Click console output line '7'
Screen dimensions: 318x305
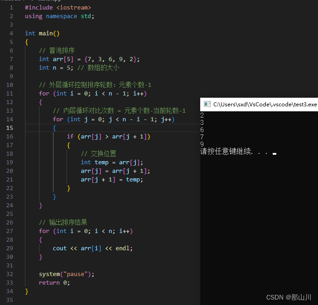coord(202,137)
